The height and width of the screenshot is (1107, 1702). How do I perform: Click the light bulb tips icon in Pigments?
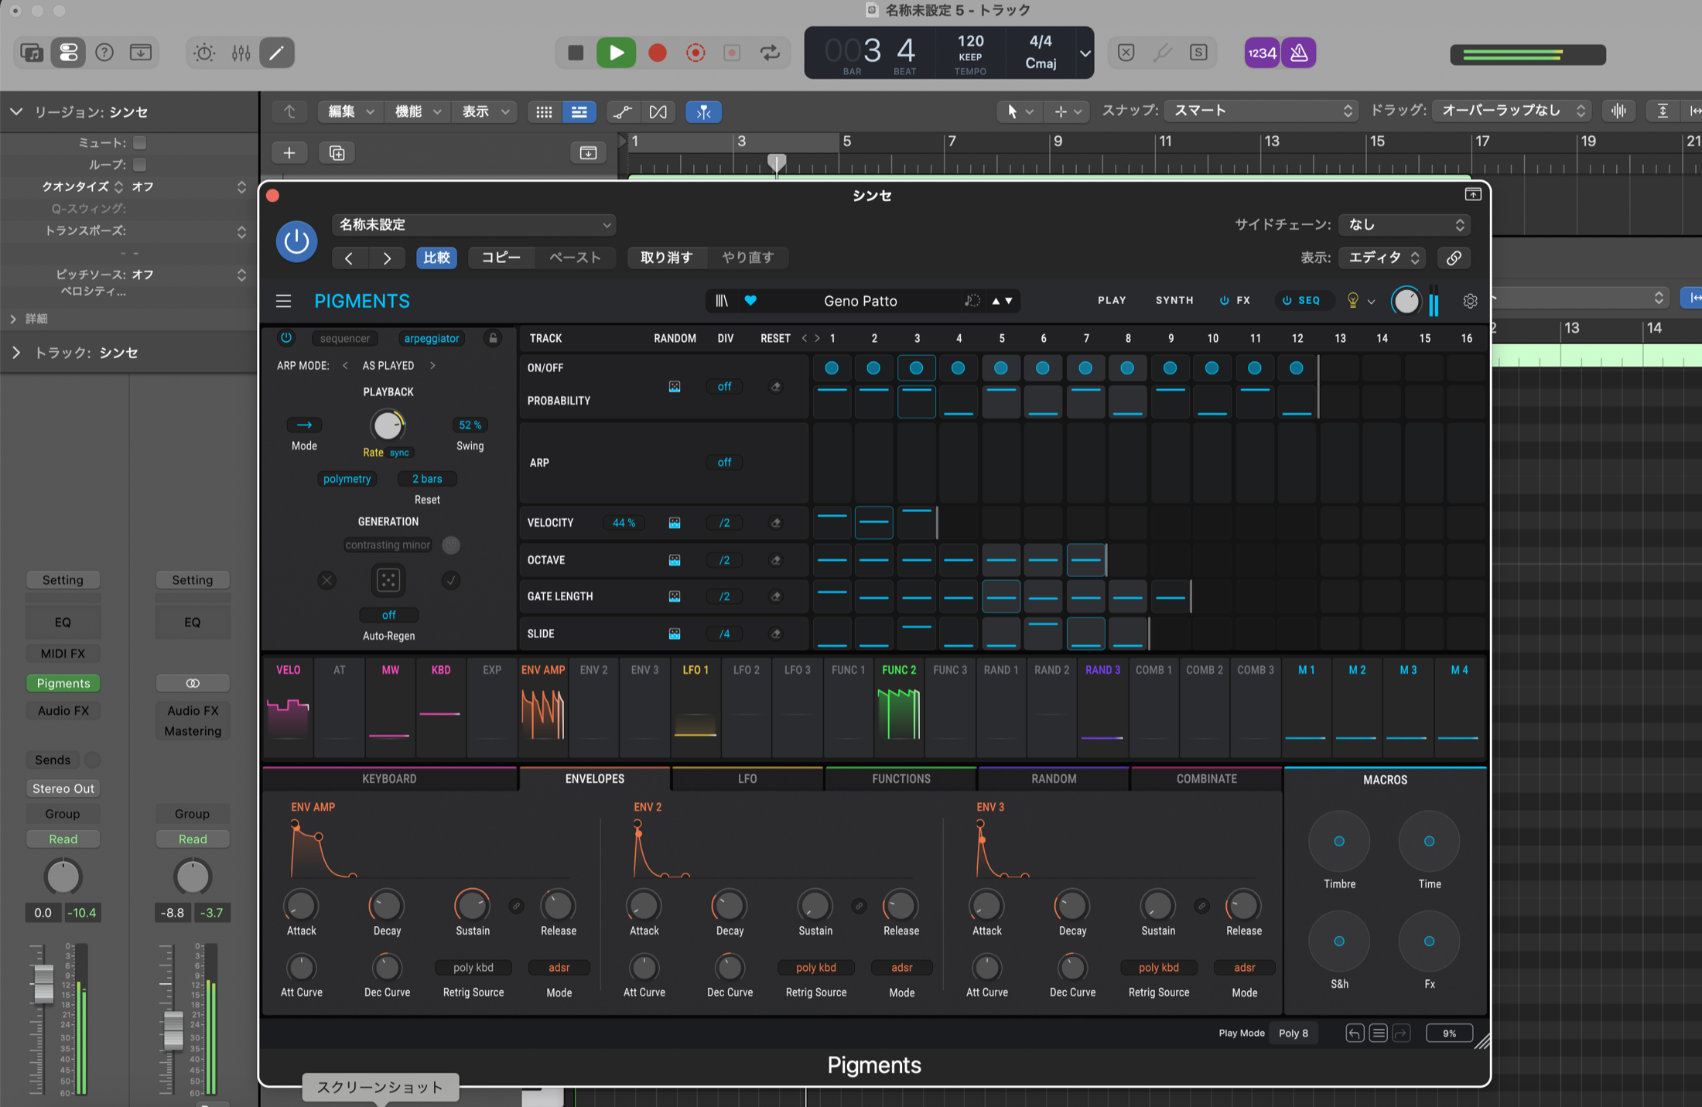pyautogui.click(x=1353, y=301)
